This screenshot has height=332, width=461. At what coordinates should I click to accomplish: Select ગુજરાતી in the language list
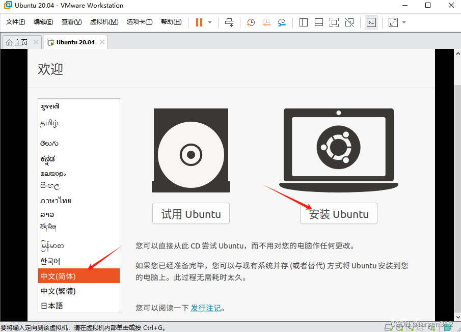79,106
